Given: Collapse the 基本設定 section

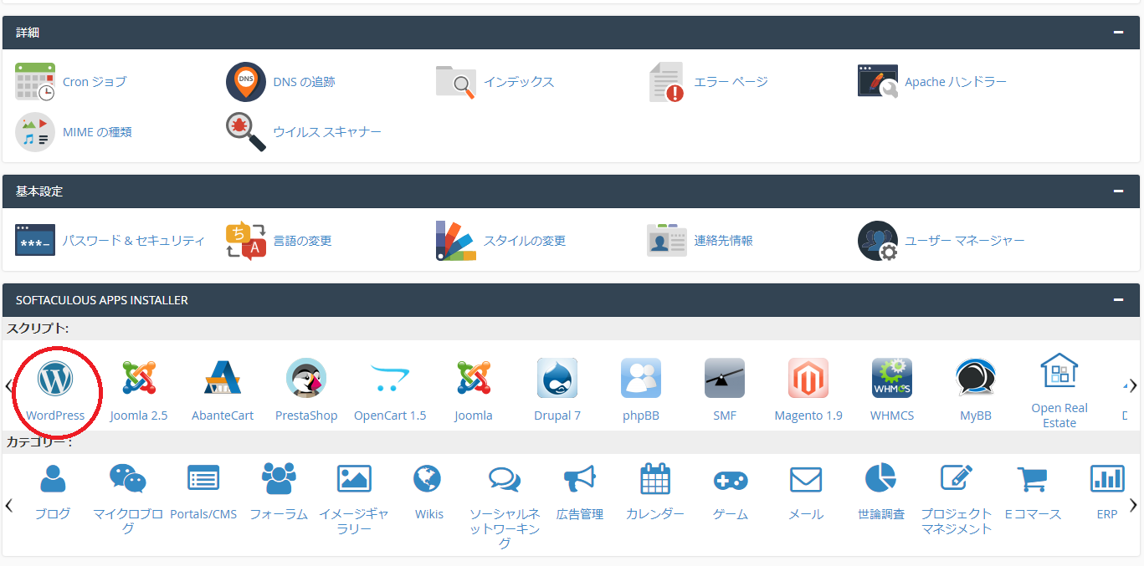Looking at the screenshot, I should click(x=1118, y=191).
